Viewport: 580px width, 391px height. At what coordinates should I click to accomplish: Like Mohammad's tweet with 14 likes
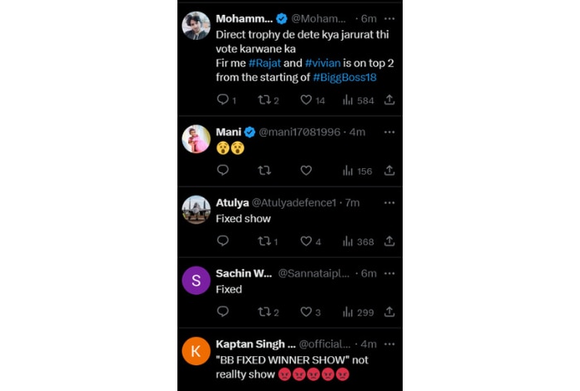click(x=306, y=100)
